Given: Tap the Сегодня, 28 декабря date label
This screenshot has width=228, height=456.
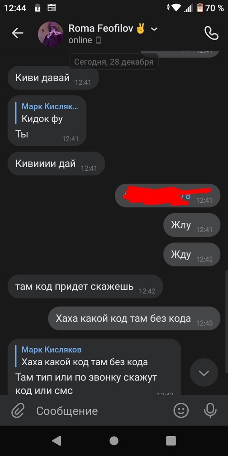Looking at the screenshot, I should point(114,62).
